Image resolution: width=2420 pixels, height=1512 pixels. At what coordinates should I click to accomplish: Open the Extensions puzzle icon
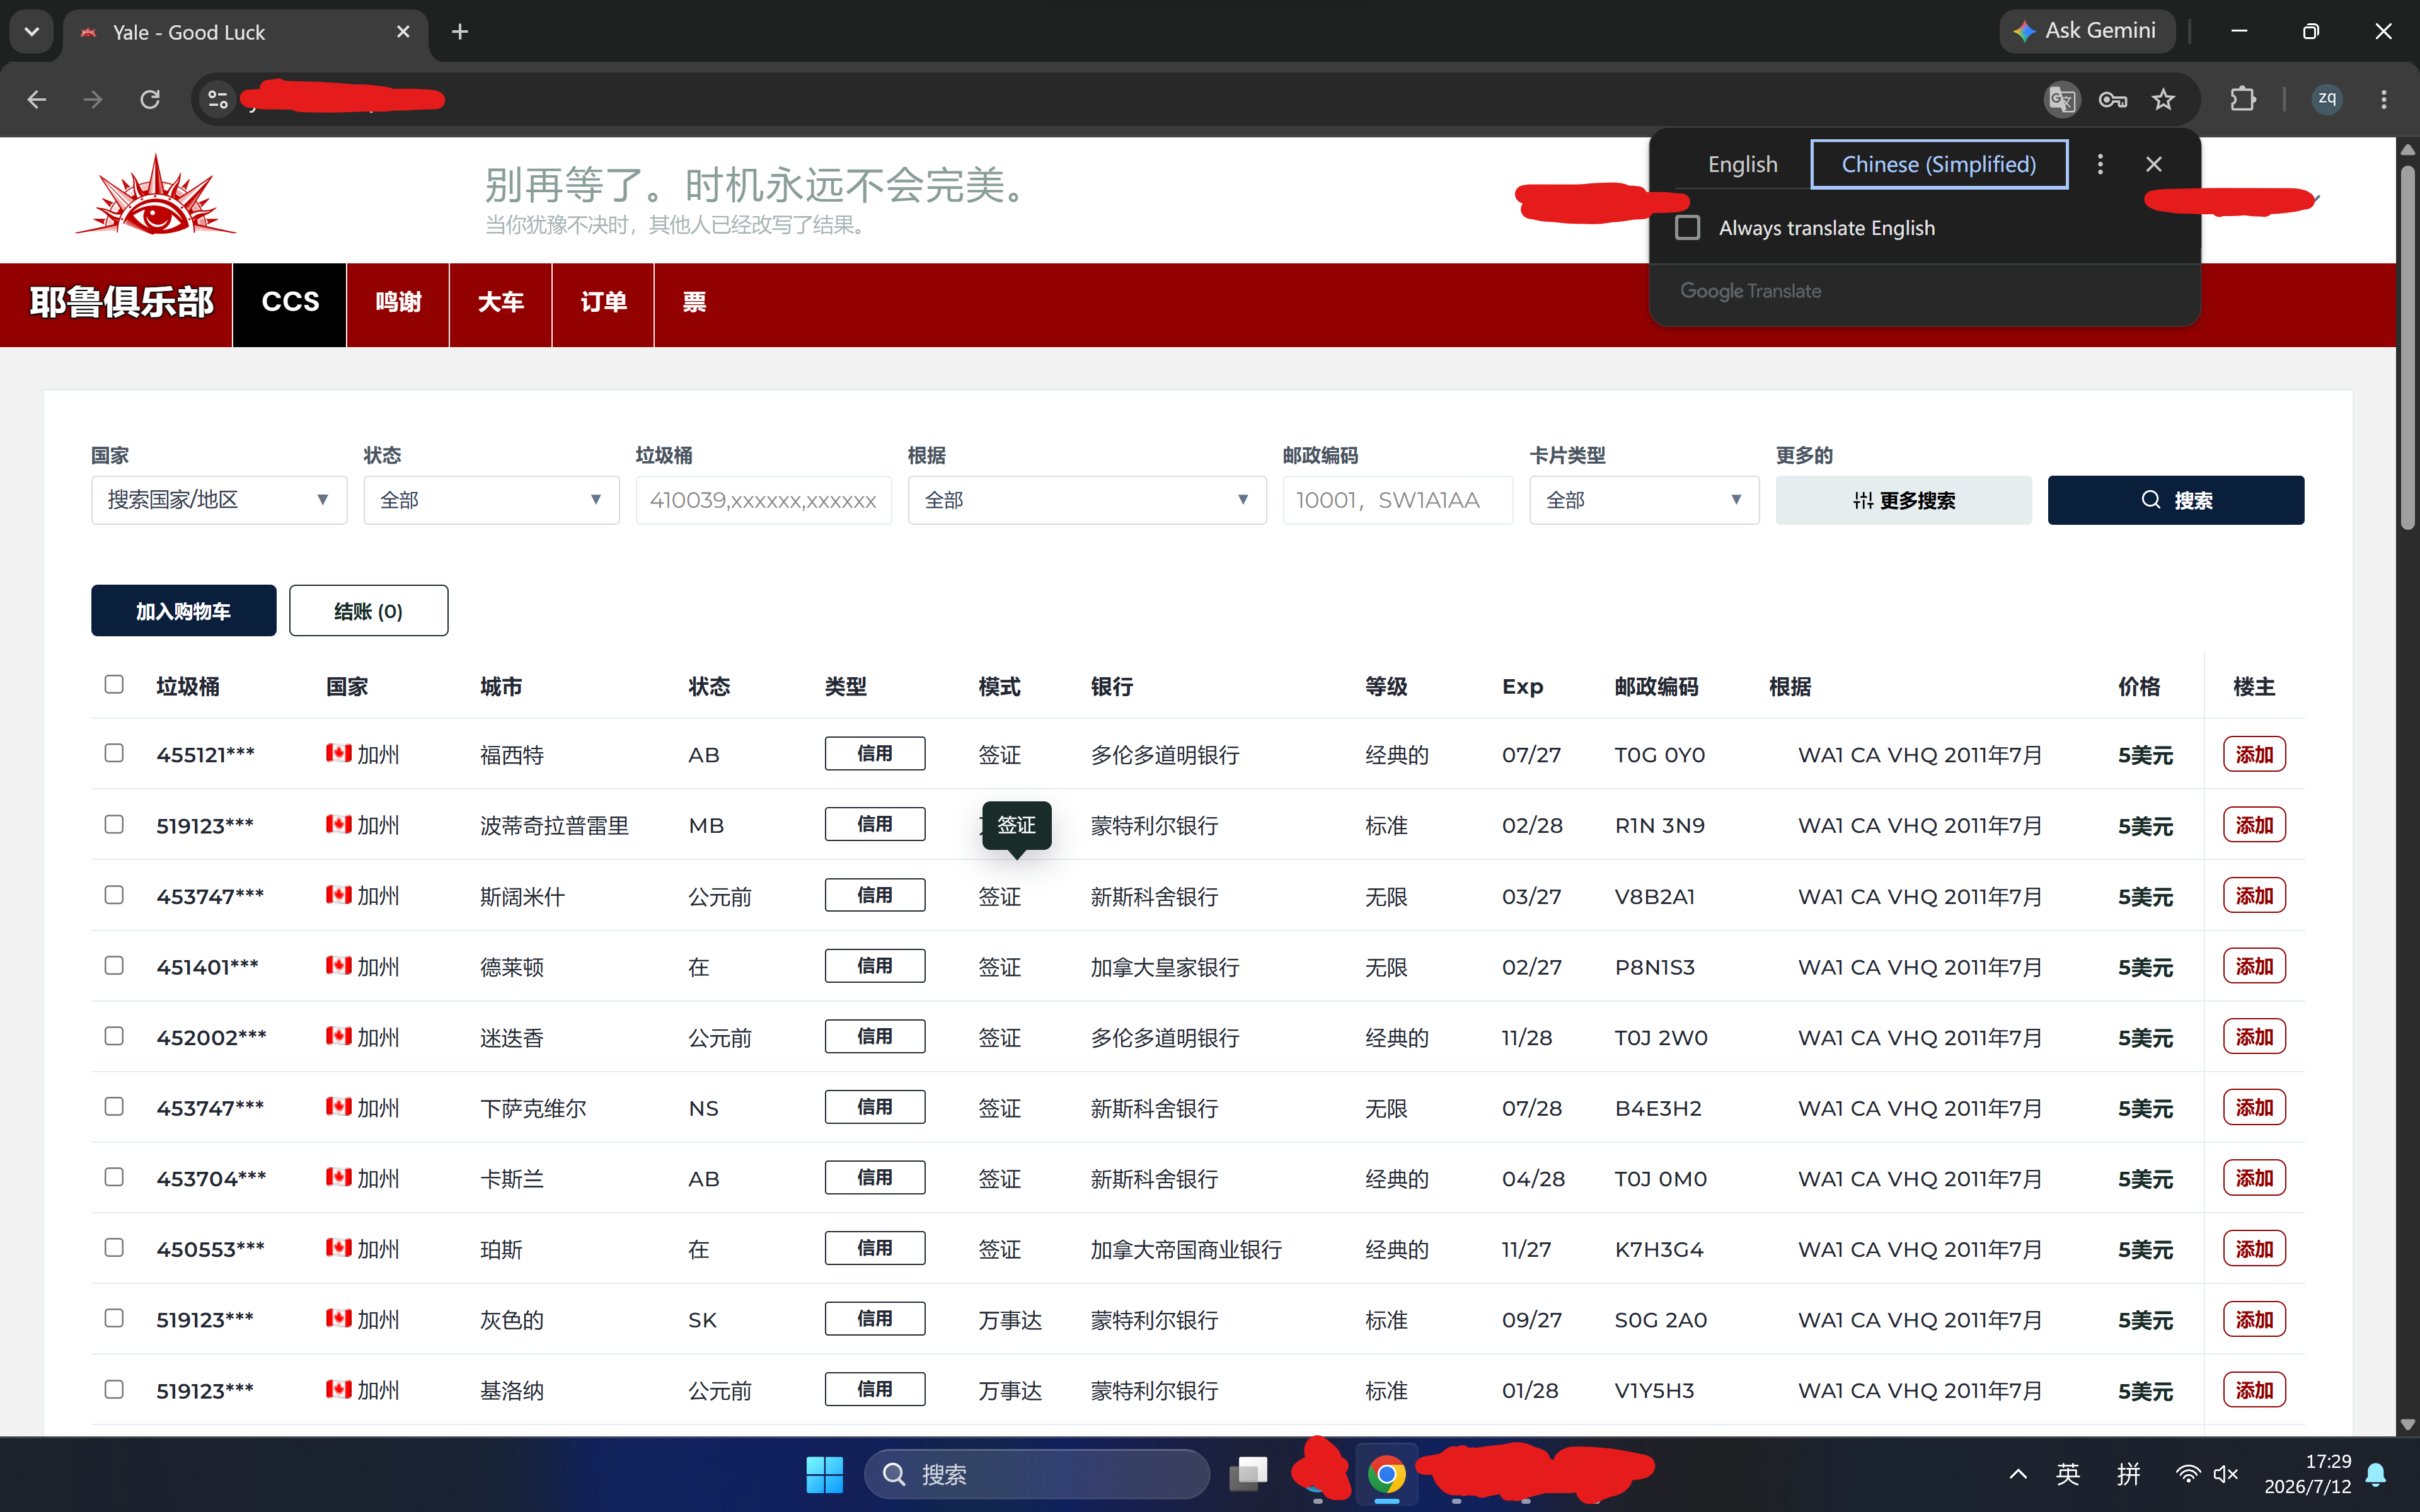pos(2242,99)
